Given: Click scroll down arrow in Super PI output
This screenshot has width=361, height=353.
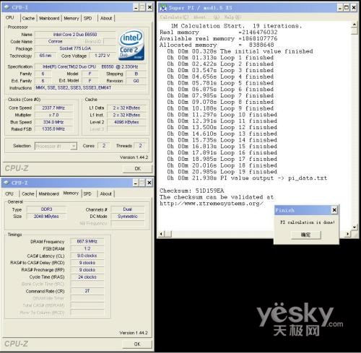Looking at the screenshot, I should 355,227.
